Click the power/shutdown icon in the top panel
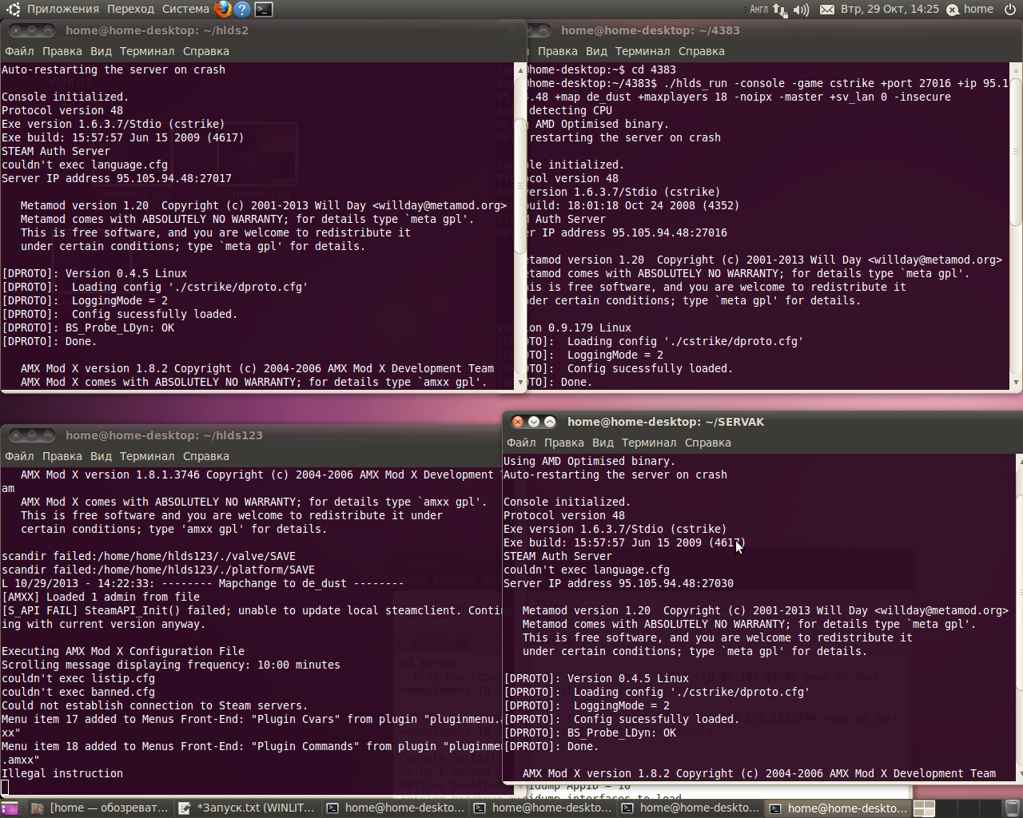Screen dimensions: 1023x818 click(x=1009, y=10)
